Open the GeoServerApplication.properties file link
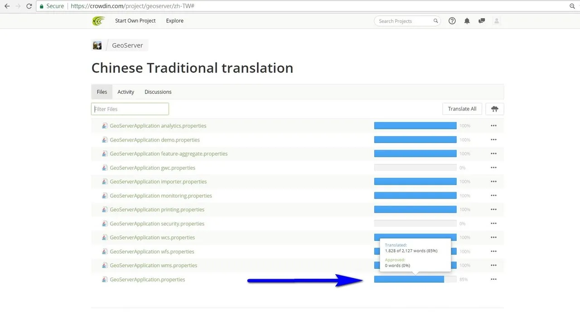 coord(147,279)
